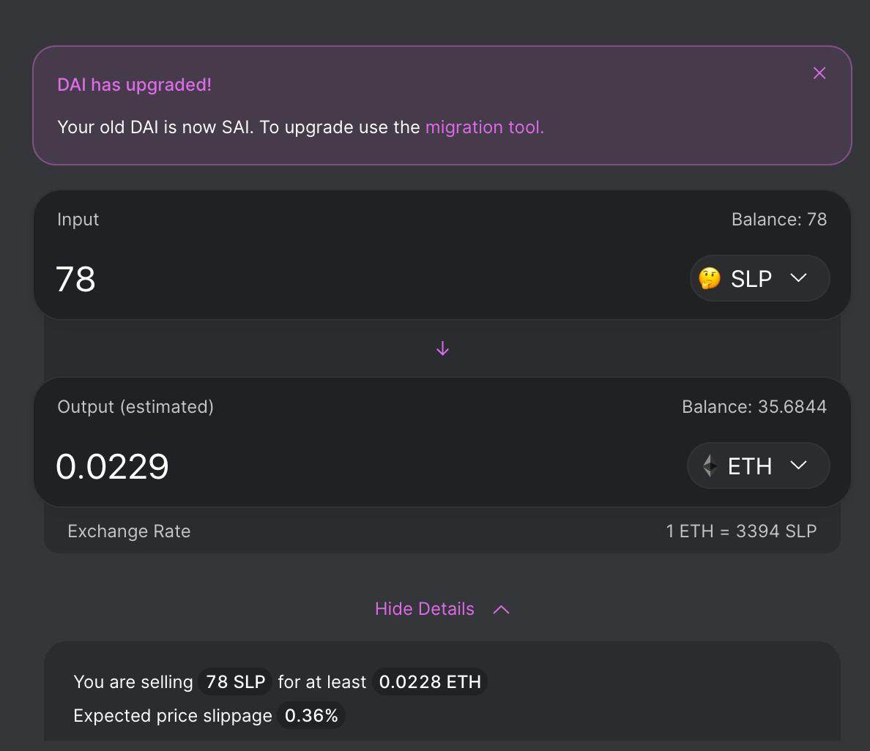
Task: Open the SLP token dropdown chevron
Action: [x=798, y=278]
